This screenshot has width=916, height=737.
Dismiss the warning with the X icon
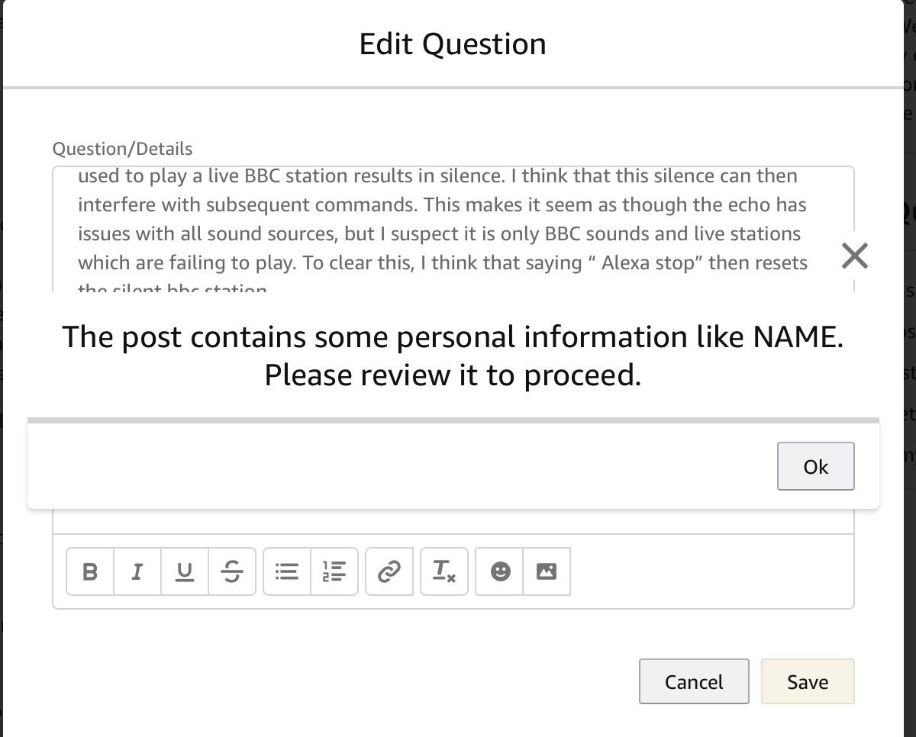coord(854,256)
